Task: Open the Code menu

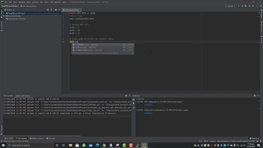Action: [29, 2]
